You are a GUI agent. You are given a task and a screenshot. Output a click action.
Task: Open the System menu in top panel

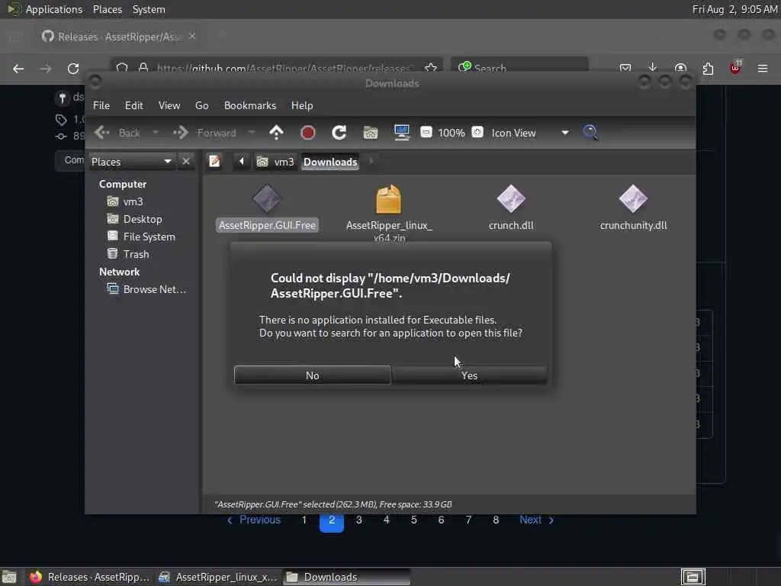tap(149, 9)
